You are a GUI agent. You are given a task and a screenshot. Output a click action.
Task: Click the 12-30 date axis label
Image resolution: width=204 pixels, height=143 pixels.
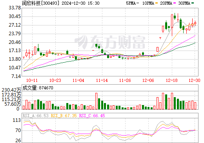(195, 80)
